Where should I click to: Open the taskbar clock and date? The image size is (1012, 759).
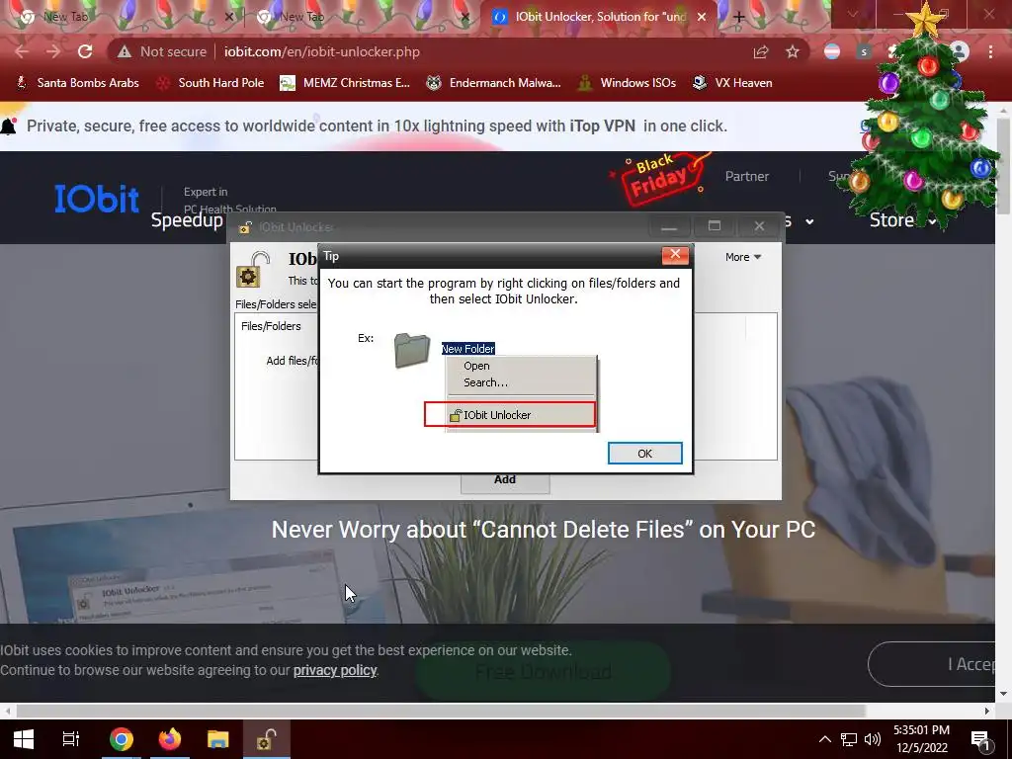tap(922, 739)
